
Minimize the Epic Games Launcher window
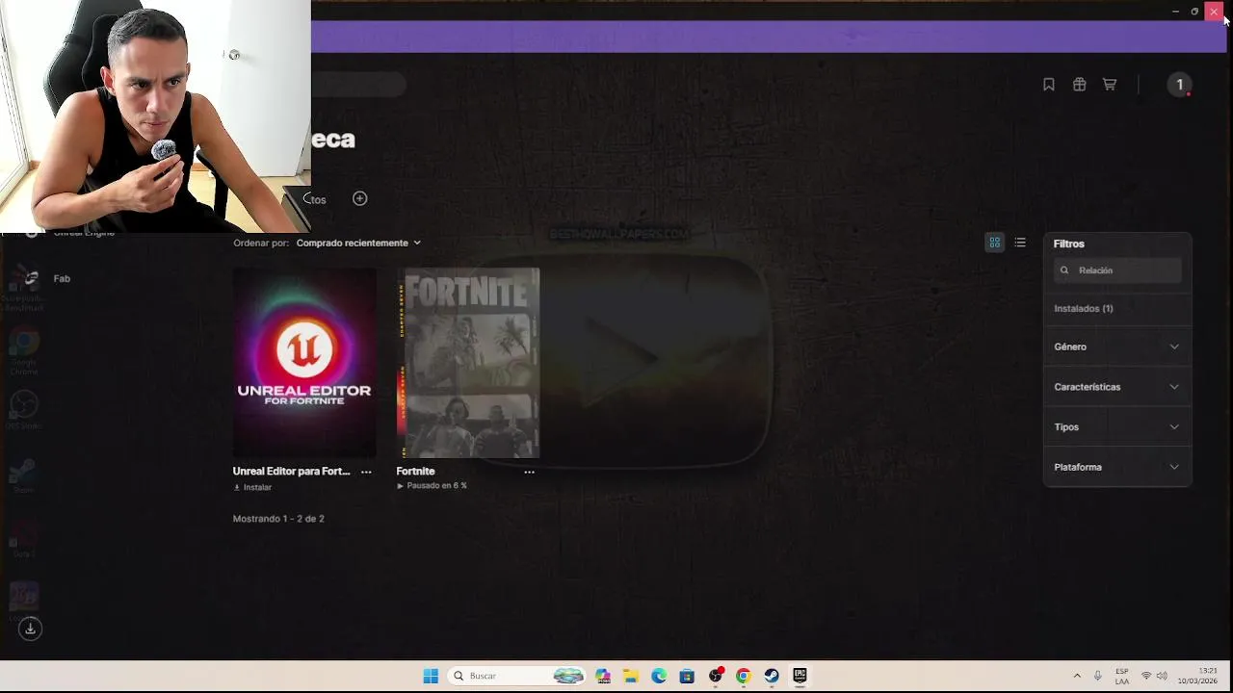(x=1175, y=12)
